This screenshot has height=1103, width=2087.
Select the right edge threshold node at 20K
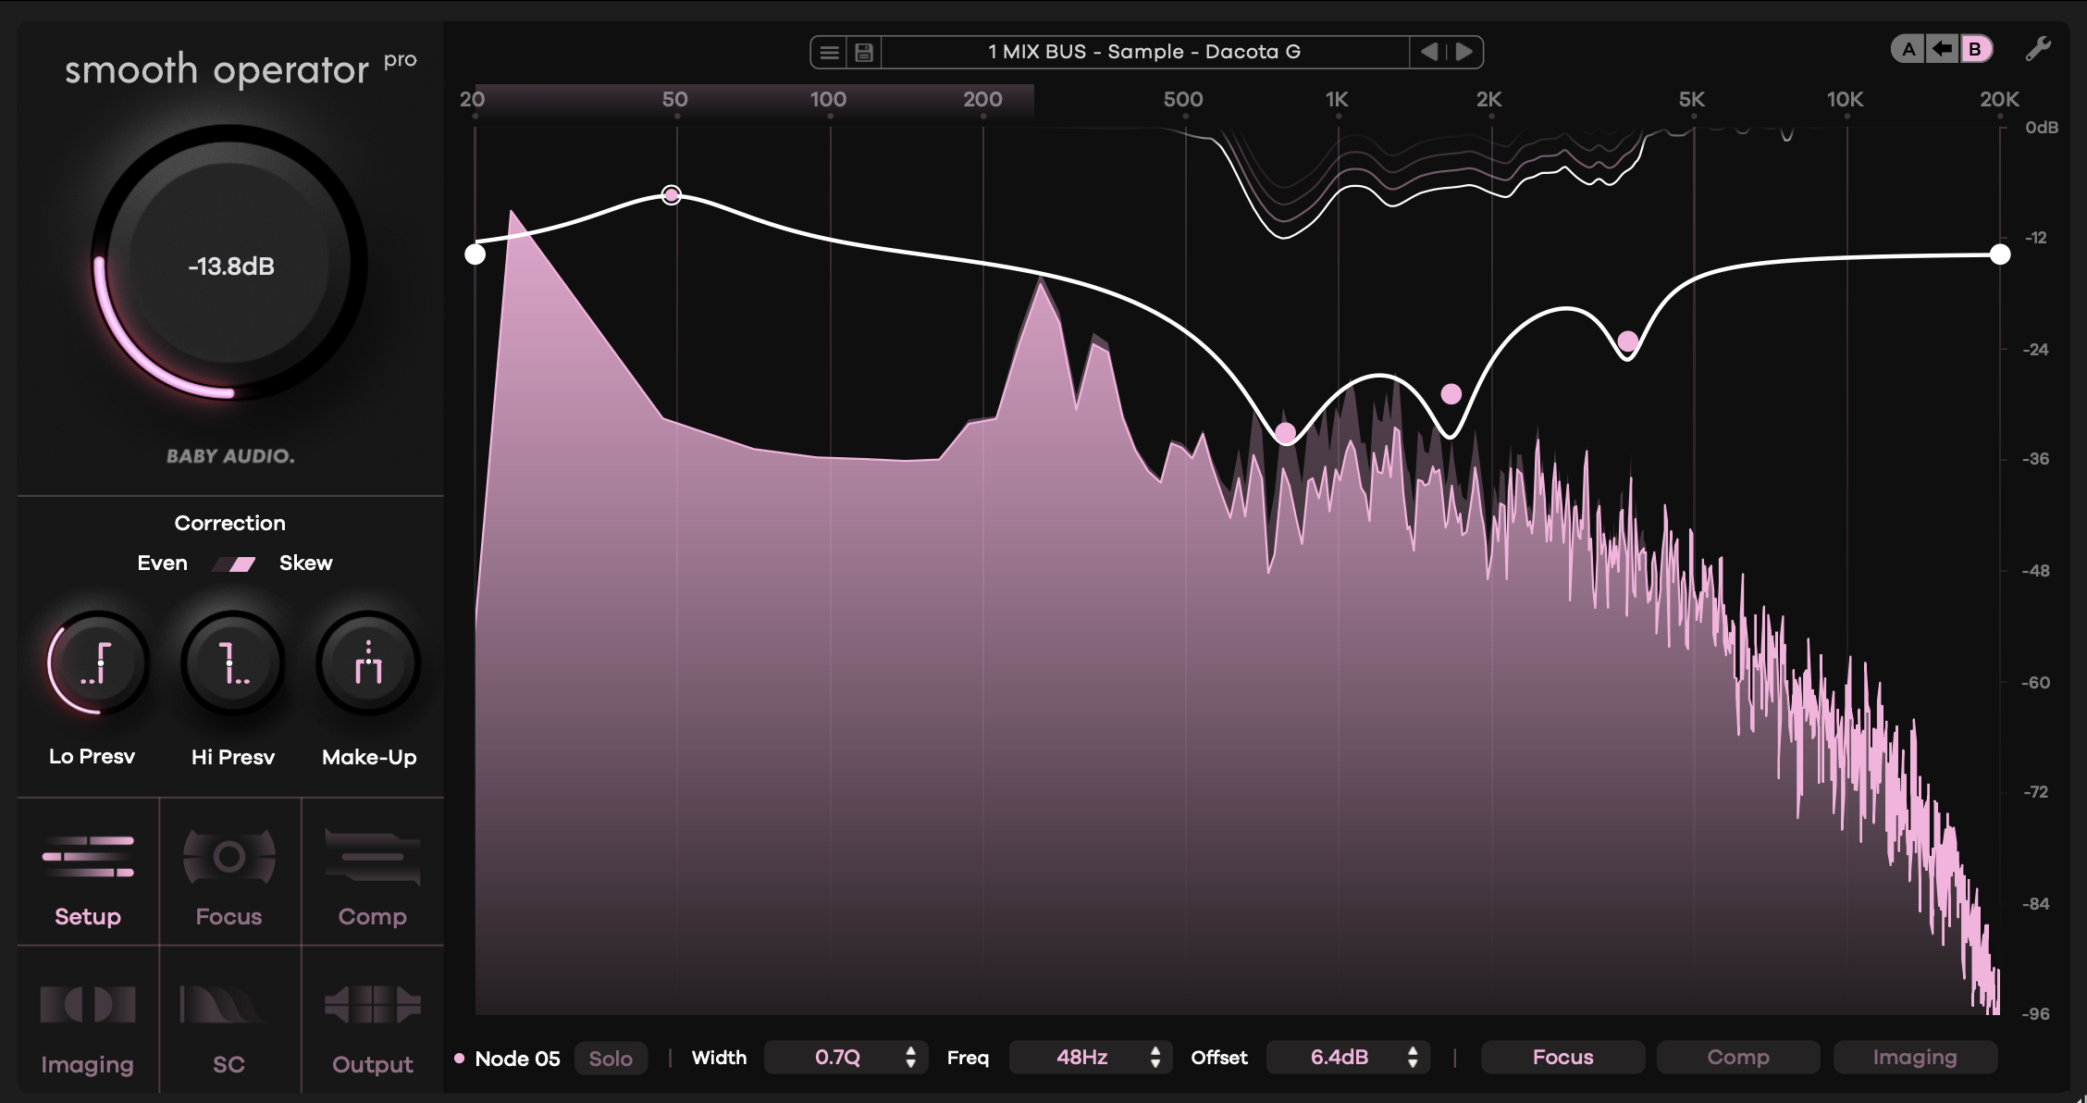(x=2000, y=254)
